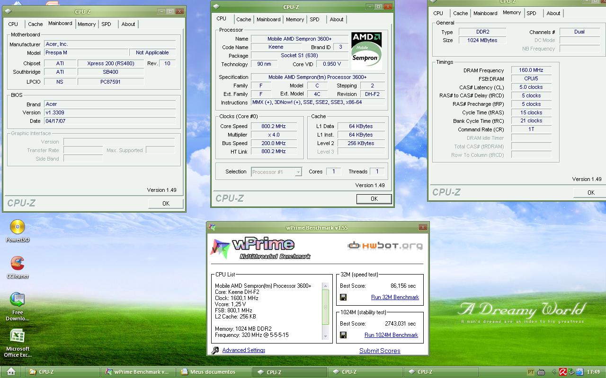Viewport: 606px width, 378px height.
Task: Select Cache tab in right CPU-Z window
Action: [x=461, y=13]
